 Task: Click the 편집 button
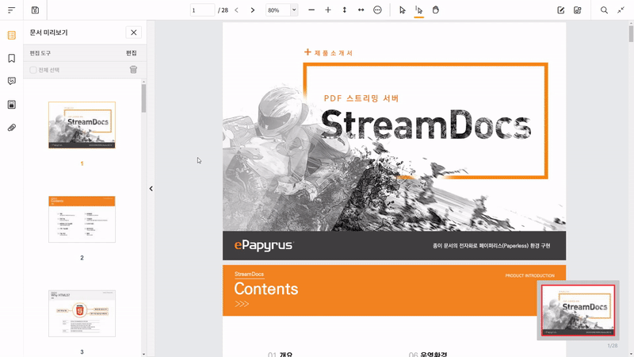click(132, 53)
